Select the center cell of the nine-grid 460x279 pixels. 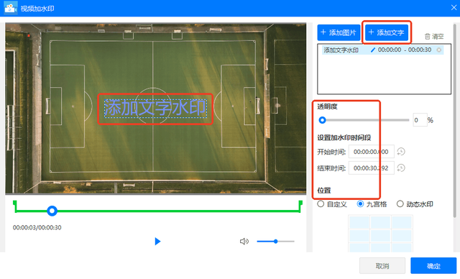[x=380, y=236]
